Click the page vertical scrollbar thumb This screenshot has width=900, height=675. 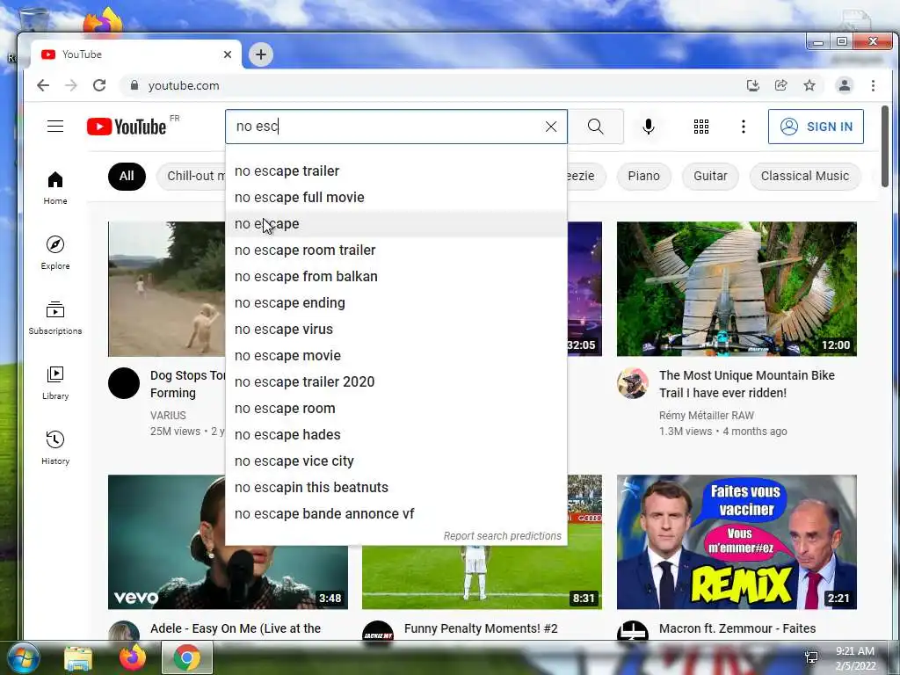[x=884, y=147]
